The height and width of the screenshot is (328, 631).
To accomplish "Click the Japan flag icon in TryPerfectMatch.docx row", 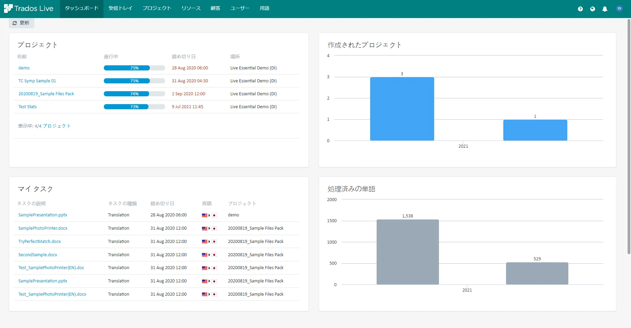I will (214, 242).
